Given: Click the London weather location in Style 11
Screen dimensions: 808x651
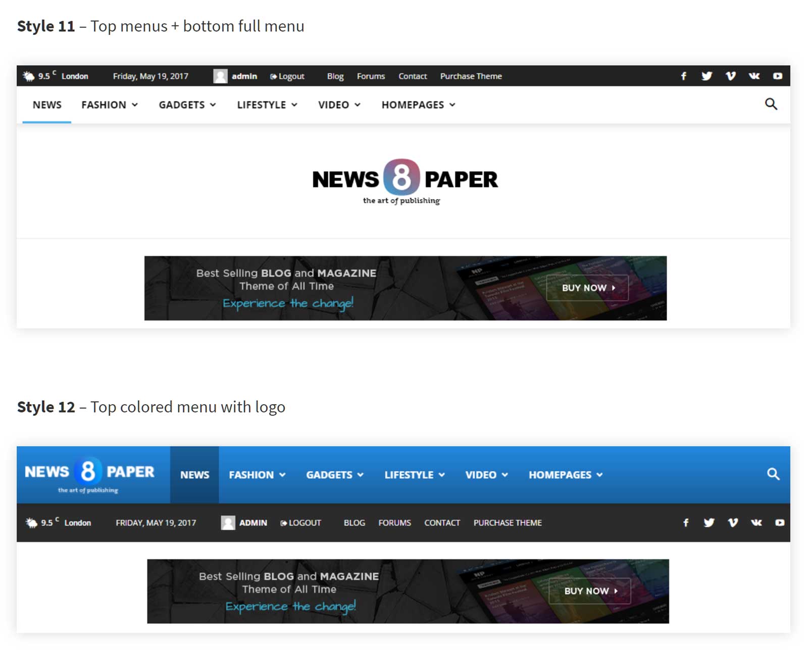Looking at the screenshot, I should point(75,76).
